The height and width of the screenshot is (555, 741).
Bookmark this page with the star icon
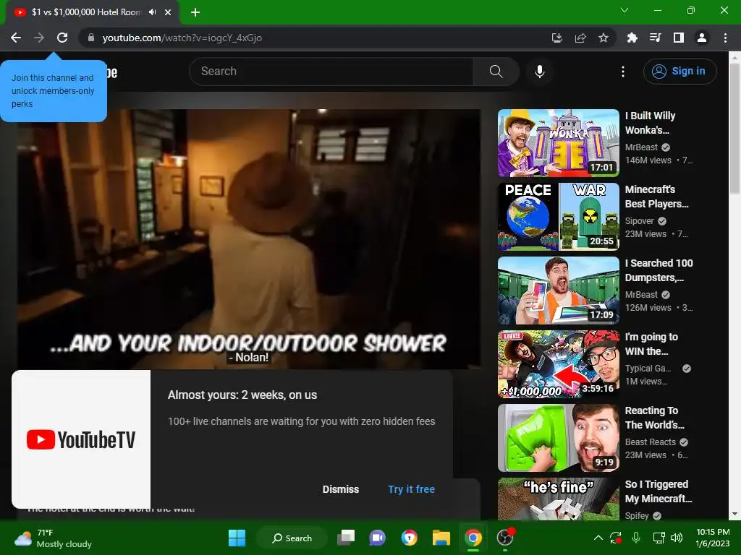click(x=604, y=38)
